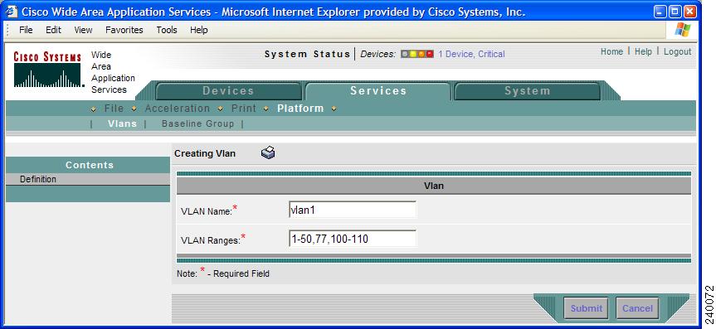The width and height of the screenshot is (716, 329).
Task: Click the Help link at top right
Action: tap(643, 51)
